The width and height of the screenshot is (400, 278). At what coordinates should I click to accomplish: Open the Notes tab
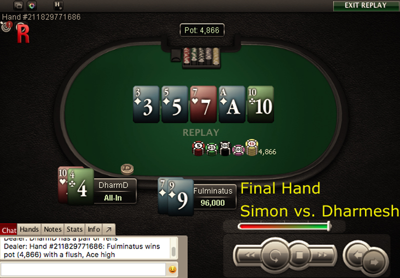pyautogui.click(x=52, y=230)
